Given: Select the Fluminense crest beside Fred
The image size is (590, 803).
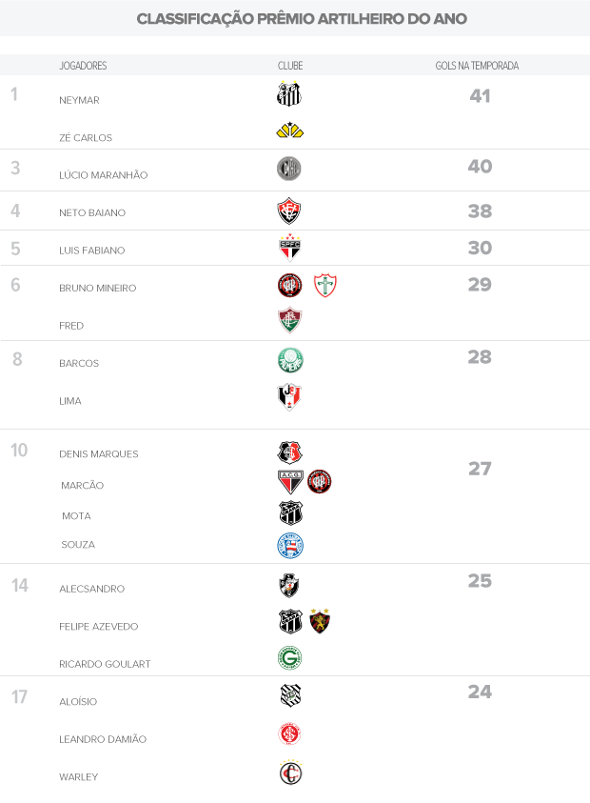Looking at the screenshot, I should 289,320.
